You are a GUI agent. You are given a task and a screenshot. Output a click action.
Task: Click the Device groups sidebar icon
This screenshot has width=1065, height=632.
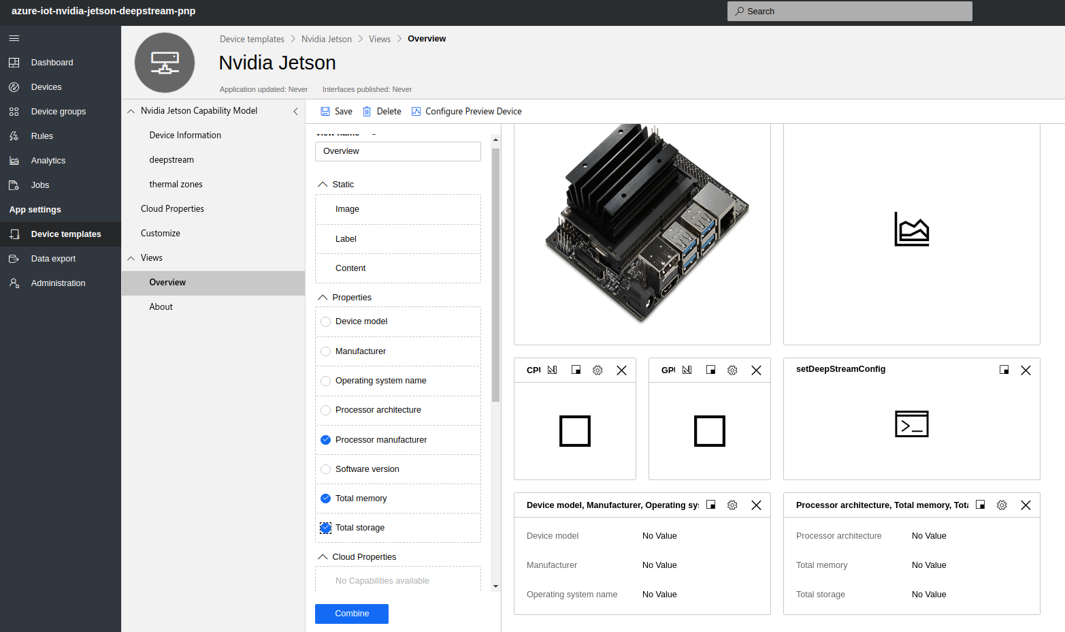coord(14,112)
